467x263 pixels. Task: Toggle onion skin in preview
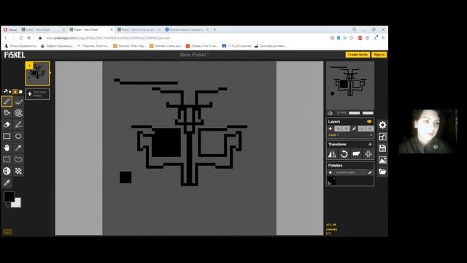tap(331, 113)
